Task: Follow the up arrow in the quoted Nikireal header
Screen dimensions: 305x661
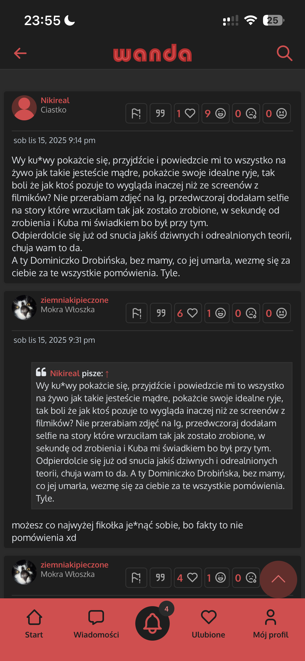Action: 107,374
